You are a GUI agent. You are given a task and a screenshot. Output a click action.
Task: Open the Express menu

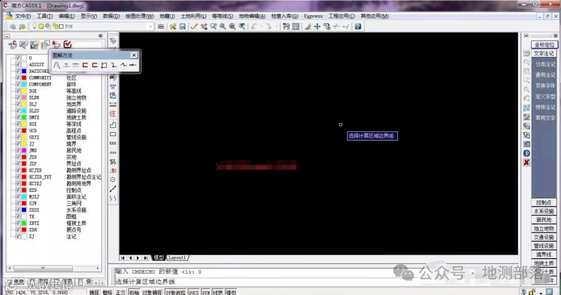(x=313, y=16)
